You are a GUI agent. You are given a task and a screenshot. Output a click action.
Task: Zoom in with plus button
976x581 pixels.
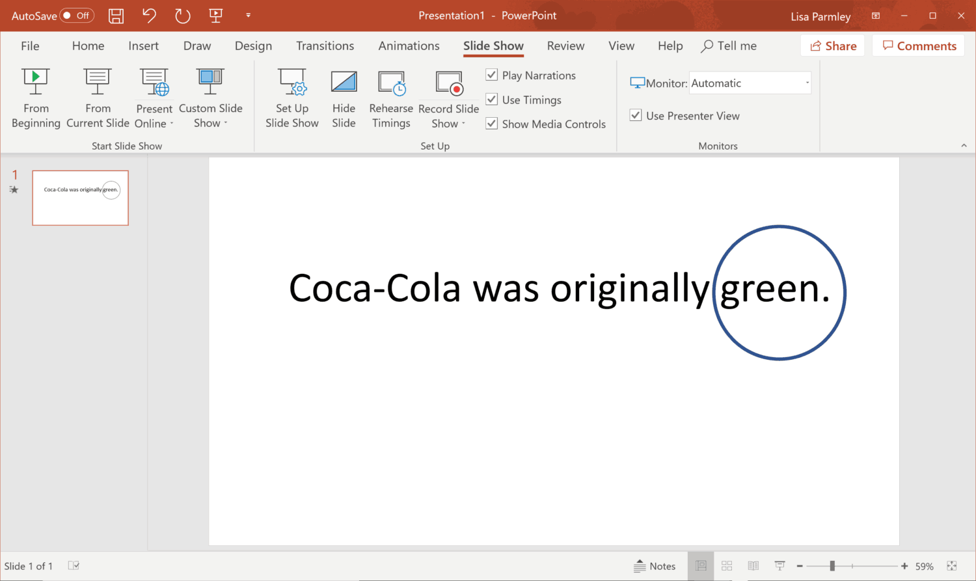904,566
